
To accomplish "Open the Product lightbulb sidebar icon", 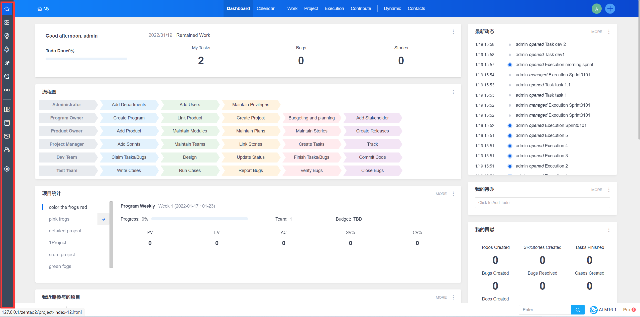I will coord(7,36).
